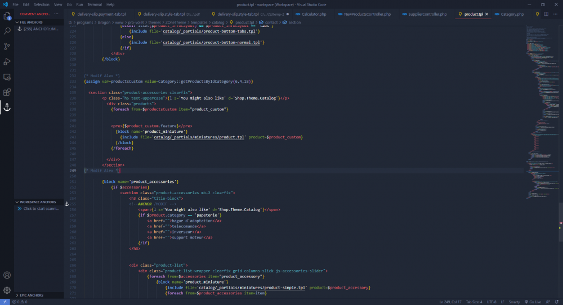Open the File menu

click(15, 5)
